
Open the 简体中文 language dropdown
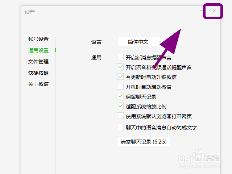pyautogui.click(x=141, y=42)
